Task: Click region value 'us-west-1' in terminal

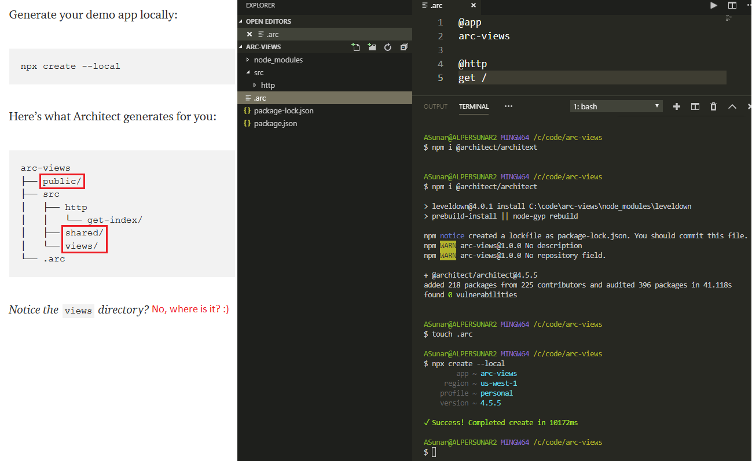Action: pos(498,383)
